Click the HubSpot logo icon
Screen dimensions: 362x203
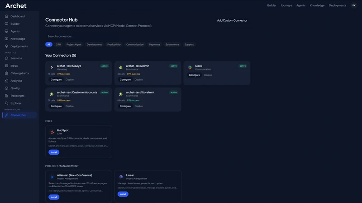click(52, 132)
